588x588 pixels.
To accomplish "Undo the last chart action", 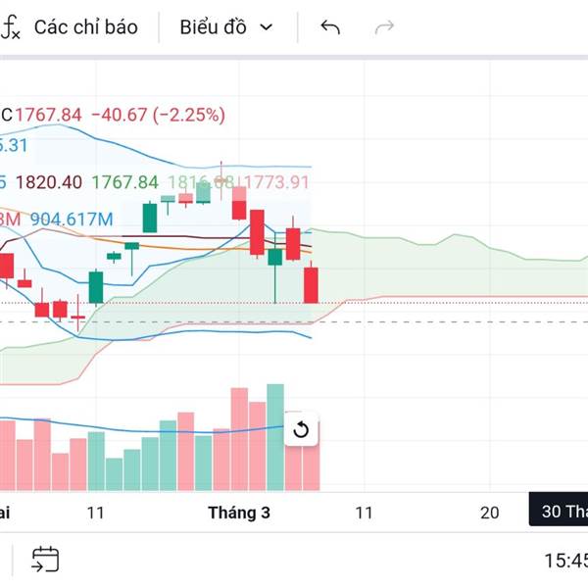I will pos(330,27).
